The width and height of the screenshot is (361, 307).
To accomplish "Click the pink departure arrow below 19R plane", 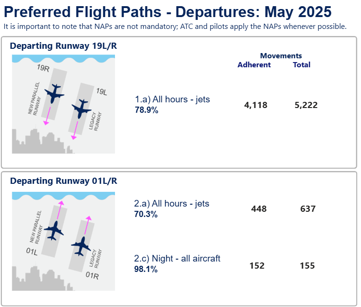I will point(47,116).
